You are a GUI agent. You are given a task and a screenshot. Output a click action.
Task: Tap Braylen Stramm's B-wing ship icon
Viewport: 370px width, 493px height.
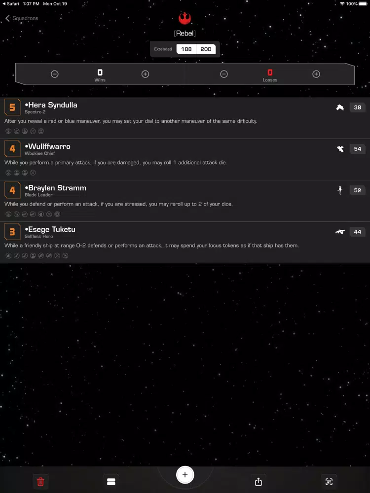tap(340, 190)
